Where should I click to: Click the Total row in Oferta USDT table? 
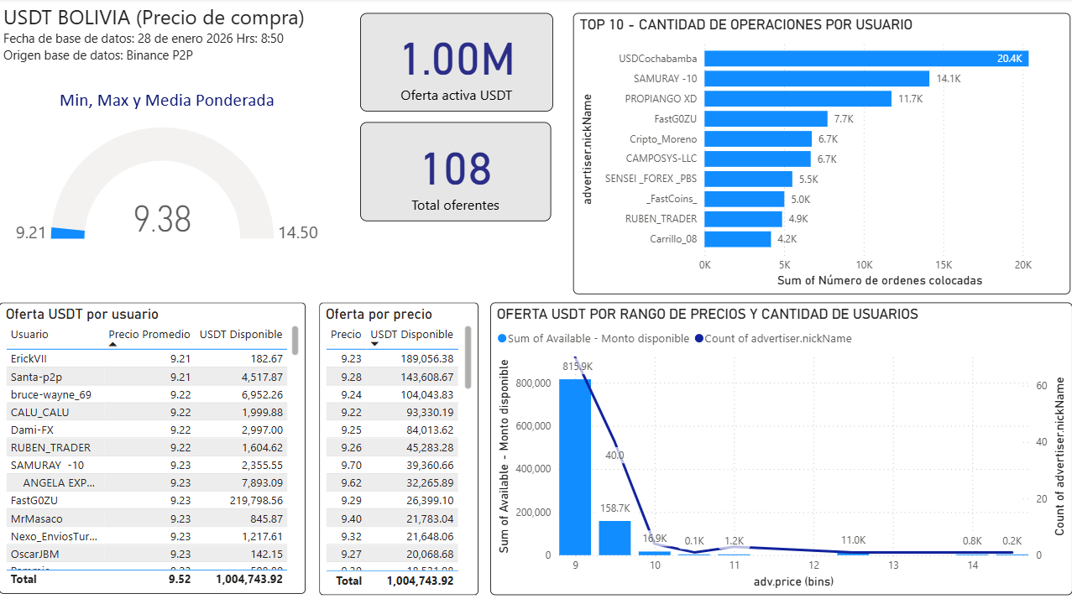point(126,579)
